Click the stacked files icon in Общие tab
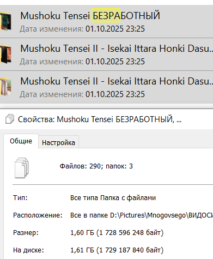Screen dimensions: 213x259 tap(22, 168)
